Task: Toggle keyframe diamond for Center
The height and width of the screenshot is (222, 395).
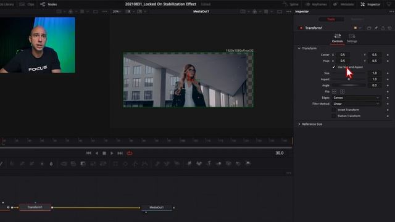Action: click(x=388, y=55)
